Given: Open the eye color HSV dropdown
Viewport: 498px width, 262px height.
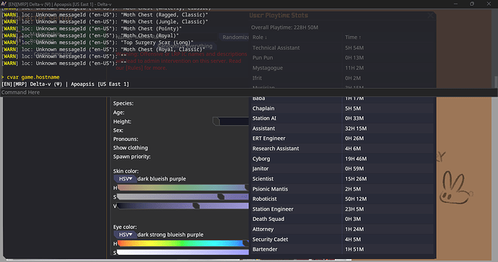Looking at the screenshot, I should pyautogui.click(x=125, y=235).
